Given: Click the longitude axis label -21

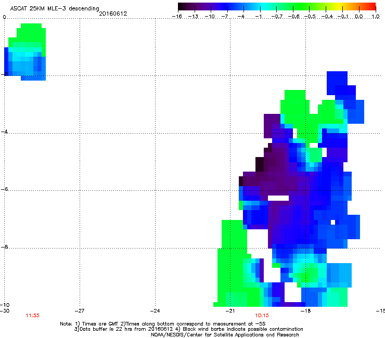Looking at the screenshot, I should pyautogui.click(x=230, y=310).
